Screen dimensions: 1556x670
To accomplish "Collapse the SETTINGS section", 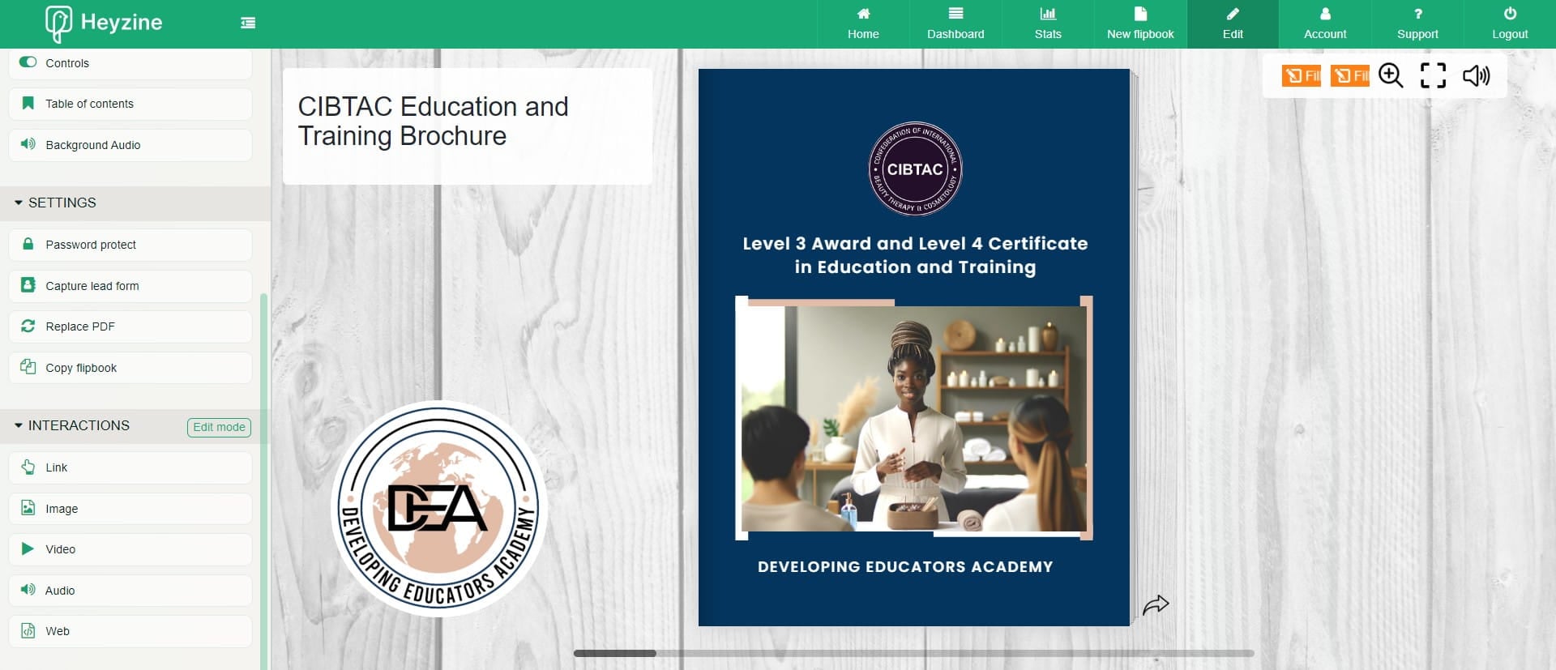I will tap(135, 203).
